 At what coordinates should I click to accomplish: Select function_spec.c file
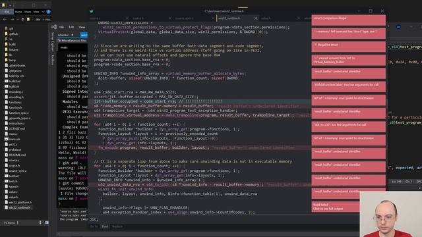pyautogui.click(x=16, y=113)
